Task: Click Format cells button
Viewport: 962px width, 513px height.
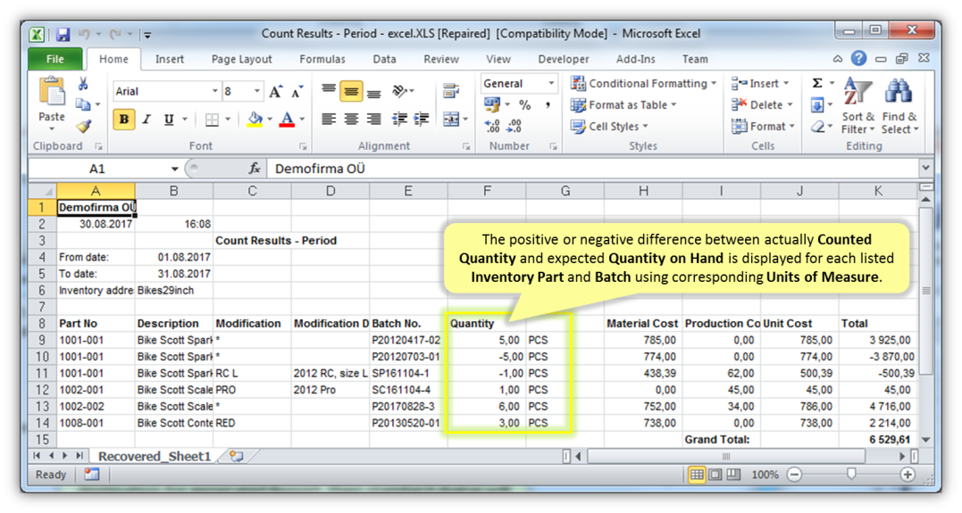Action: 763,127
